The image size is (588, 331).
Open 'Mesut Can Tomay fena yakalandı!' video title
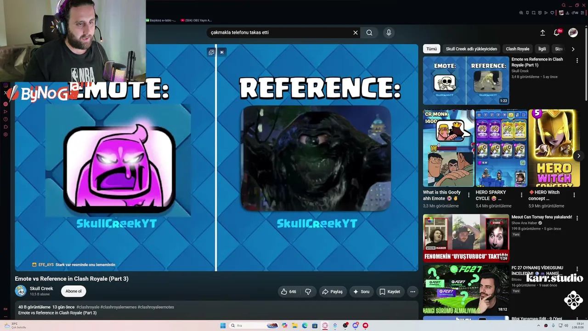pos(542,217)
